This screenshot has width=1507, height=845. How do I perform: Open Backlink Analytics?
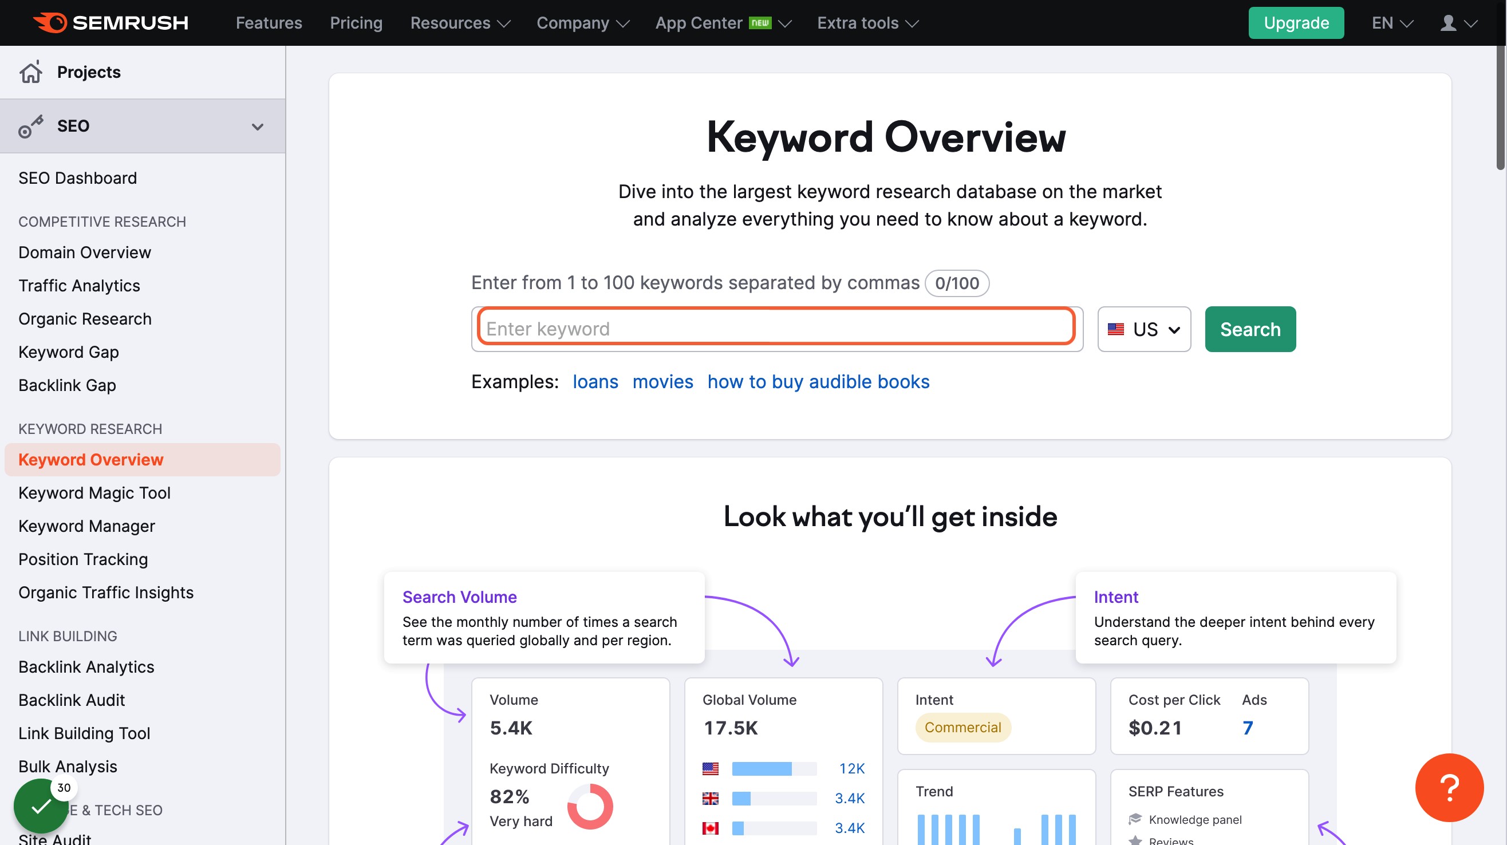pos(86,667)
